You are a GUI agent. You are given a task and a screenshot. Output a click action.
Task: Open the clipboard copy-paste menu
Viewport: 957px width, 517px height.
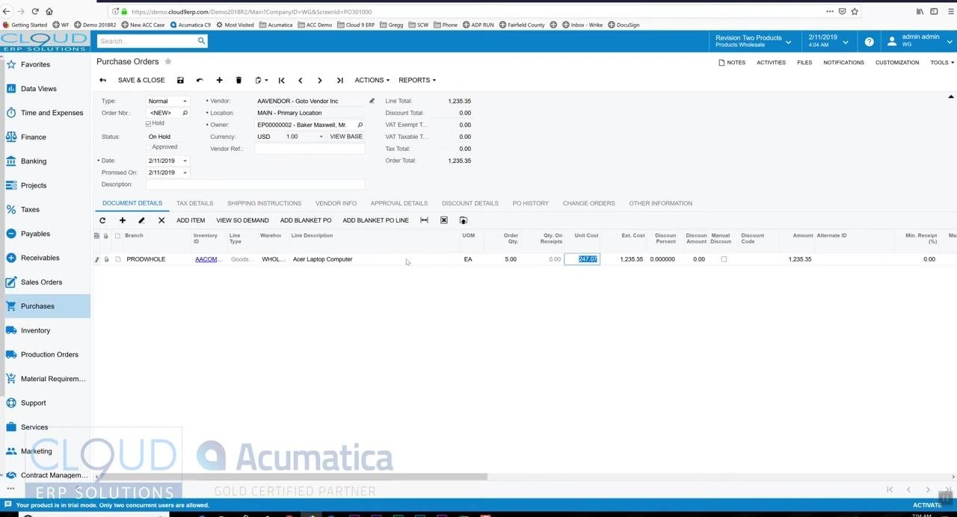coord(261,80)
